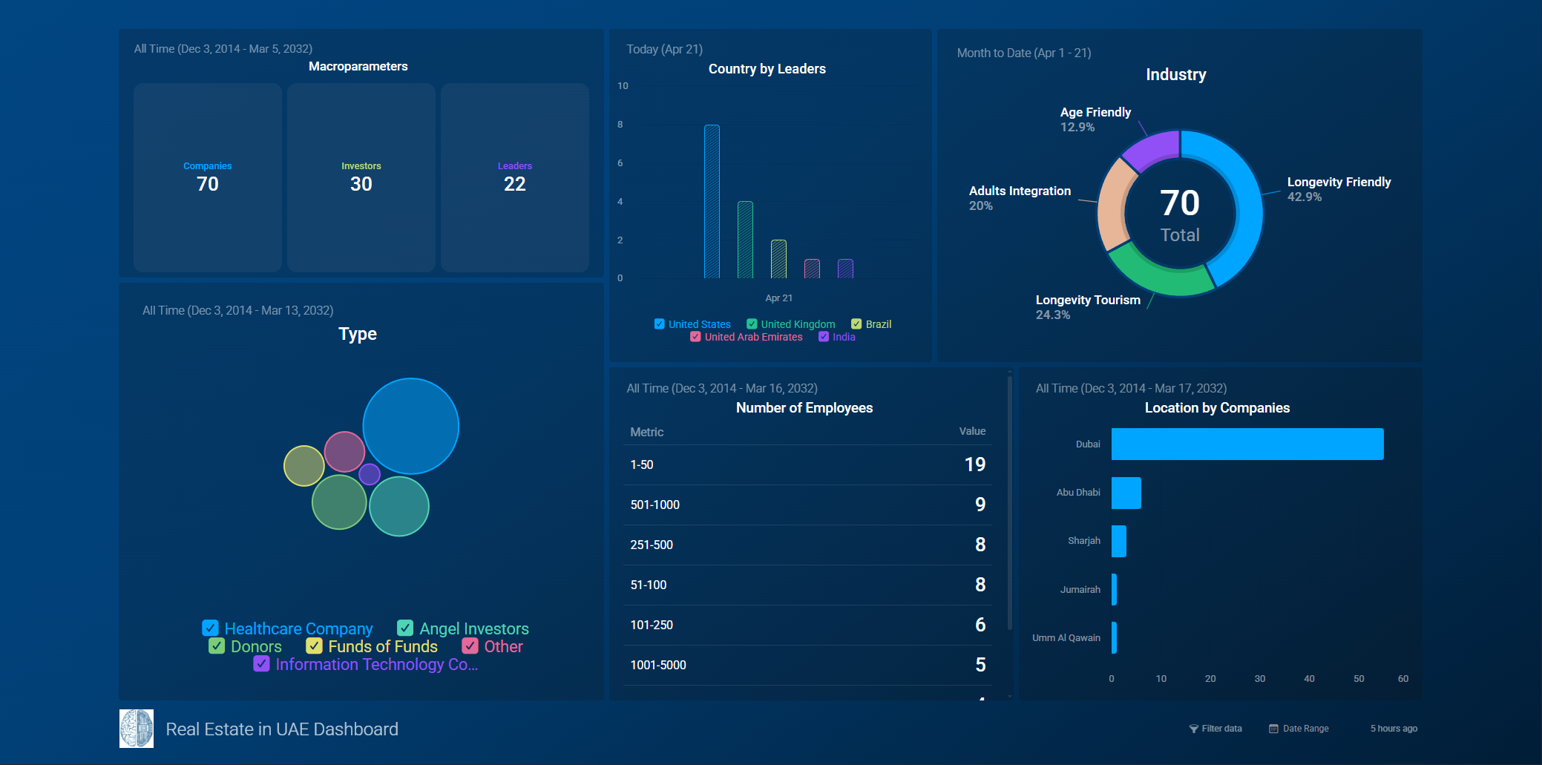Click the Companies 70 metric tile
Image resolution: width=1542 pixels, height=765 pixels.
pos(208,177)
